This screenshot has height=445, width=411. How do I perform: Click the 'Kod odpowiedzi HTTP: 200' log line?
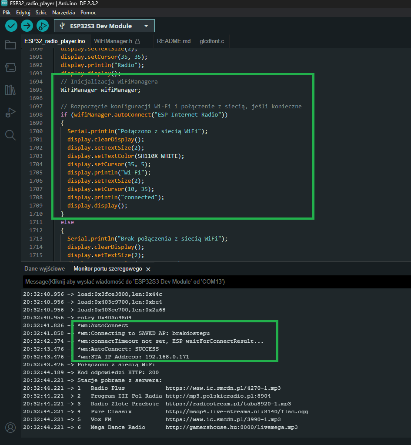pos(118,372)
